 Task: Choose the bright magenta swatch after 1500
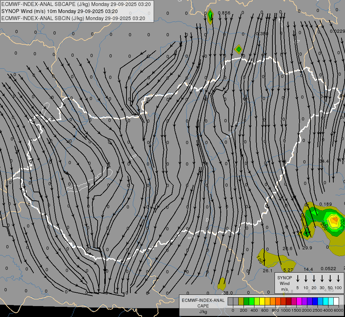299,302
